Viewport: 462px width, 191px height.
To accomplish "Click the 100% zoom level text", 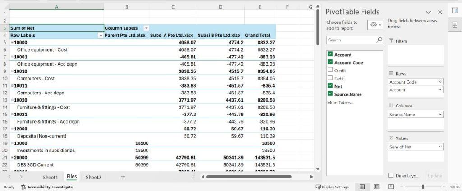I will 455,187.
